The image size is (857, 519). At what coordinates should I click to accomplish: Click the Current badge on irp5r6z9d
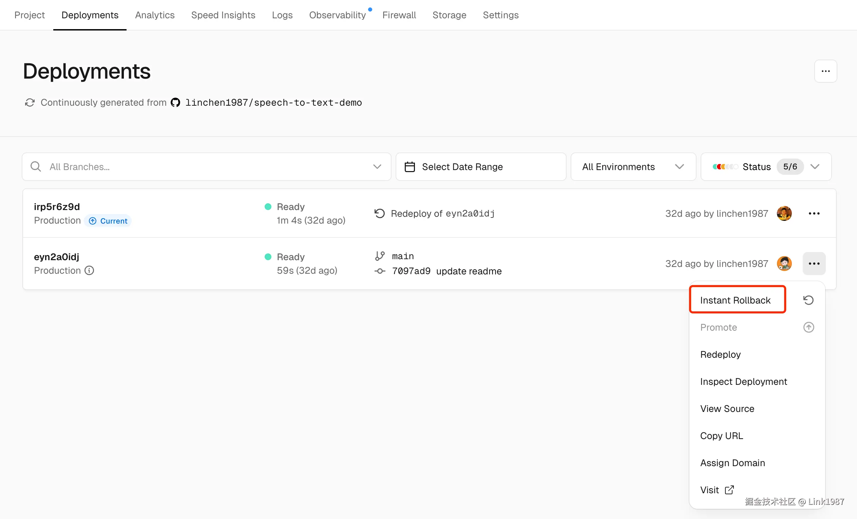108,221
